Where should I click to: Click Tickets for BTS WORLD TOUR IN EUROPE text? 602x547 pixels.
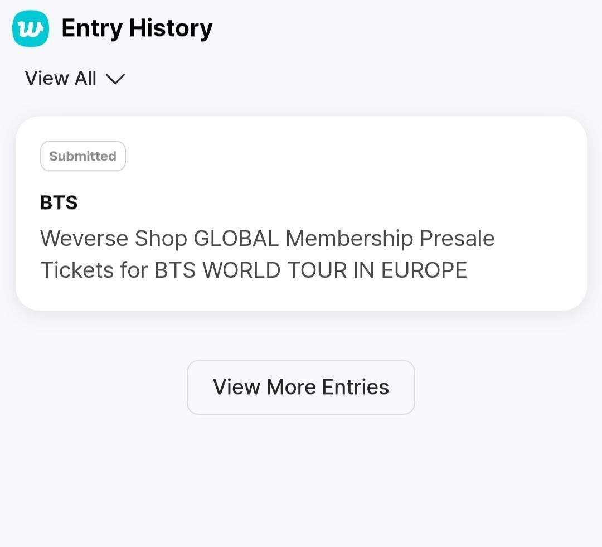[x=254, y=270]
